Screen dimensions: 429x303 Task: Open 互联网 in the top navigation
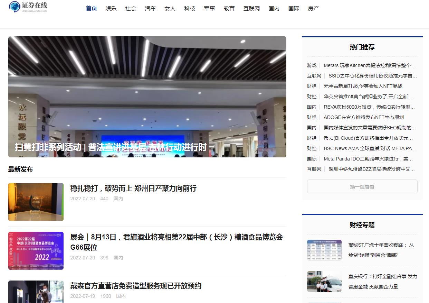252,9
